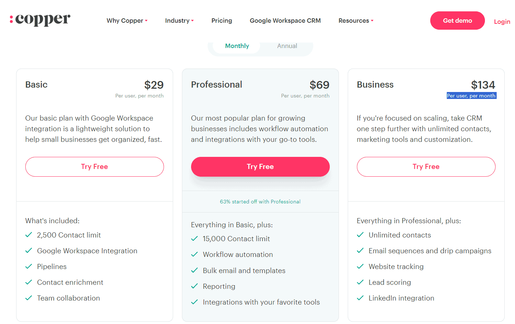Switch billing to Annual
Image resolution: width=515 pixels, height=324 pixels.
coord(287,45)
